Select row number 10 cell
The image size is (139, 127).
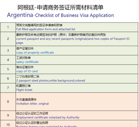click(x=8, y=124)
